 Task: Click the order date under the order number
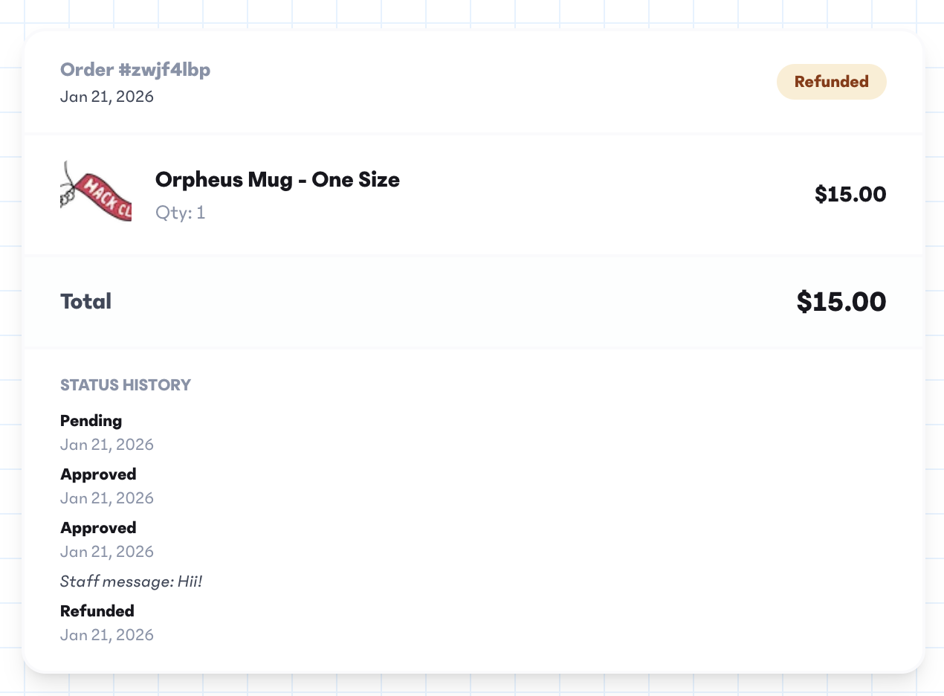107,97
